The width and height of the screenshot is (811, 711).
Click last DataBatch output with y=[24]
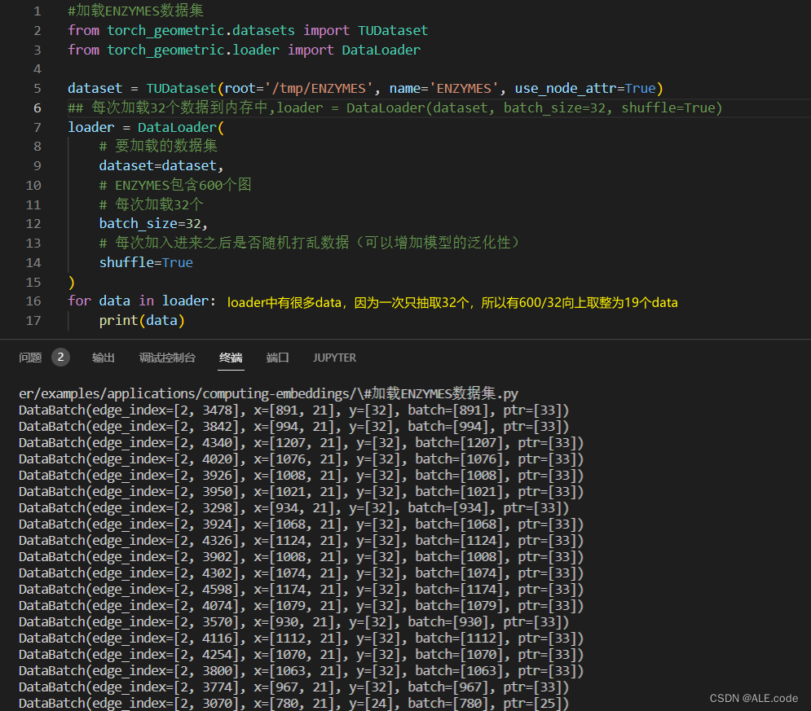point(293,703)
